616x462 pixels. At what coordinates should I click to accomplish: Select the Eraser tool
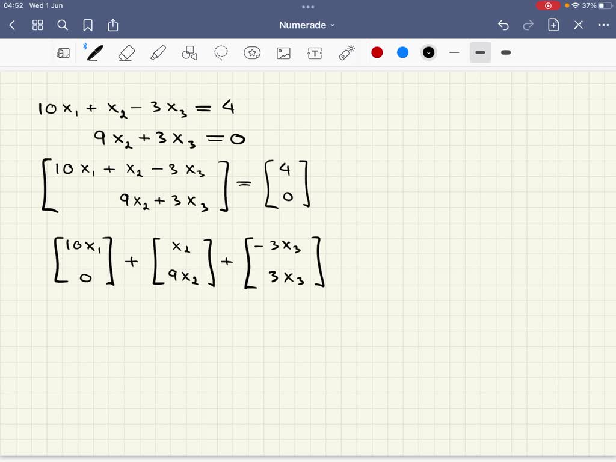126,52
